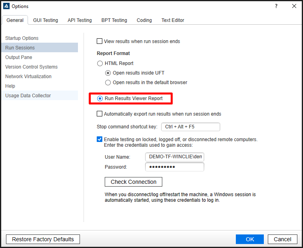The width and height of the screenshot is (303, 248).
Task: Open the Text Editor tab
Action: pyautogui.click(x=173, y=20)
